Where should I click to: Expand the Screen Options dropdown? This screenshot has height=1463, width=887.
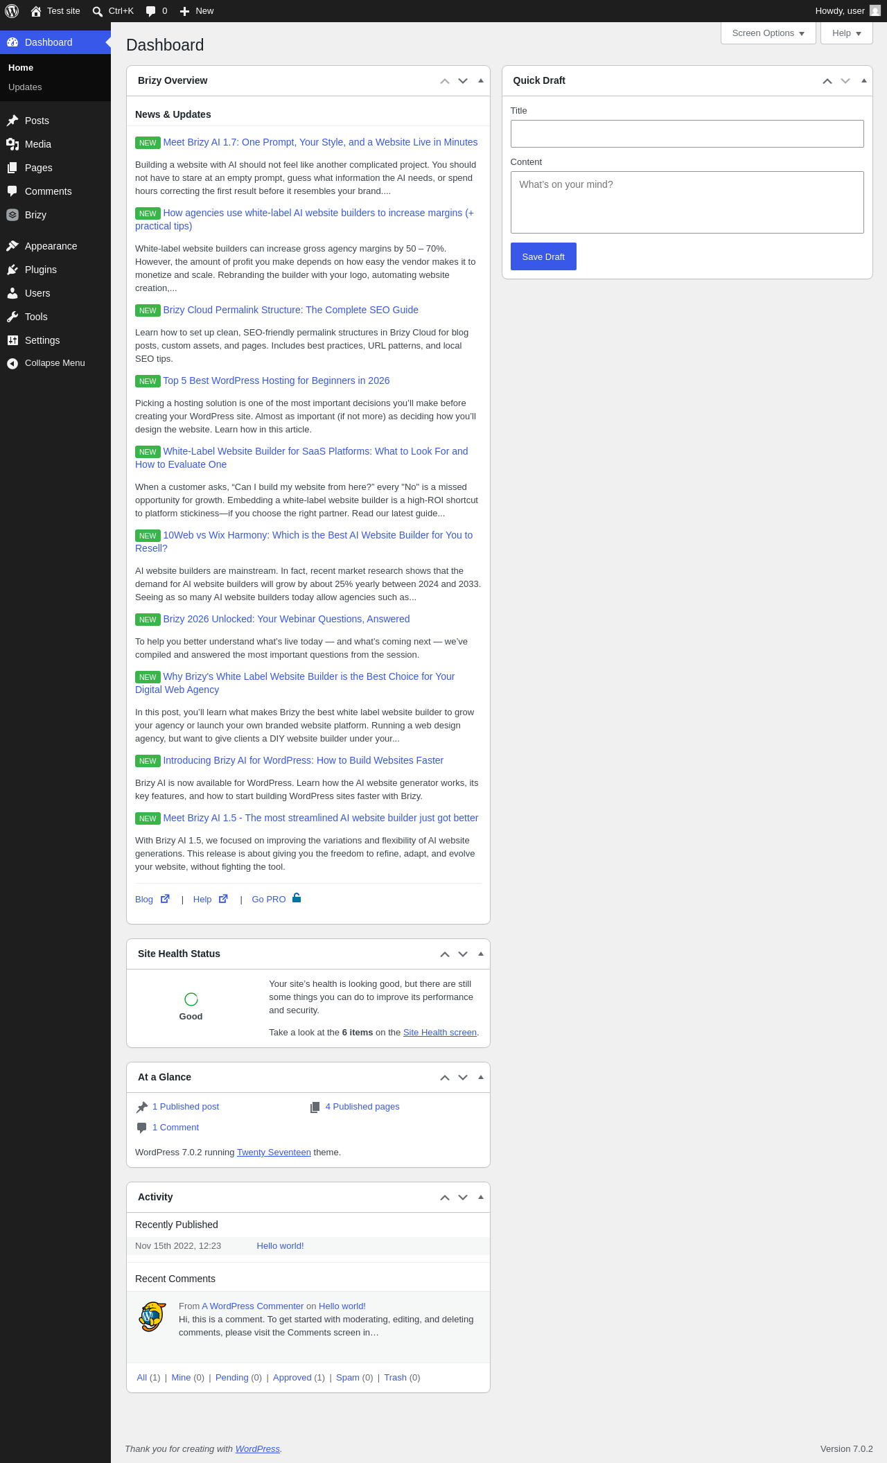click(x=769, y=33)
